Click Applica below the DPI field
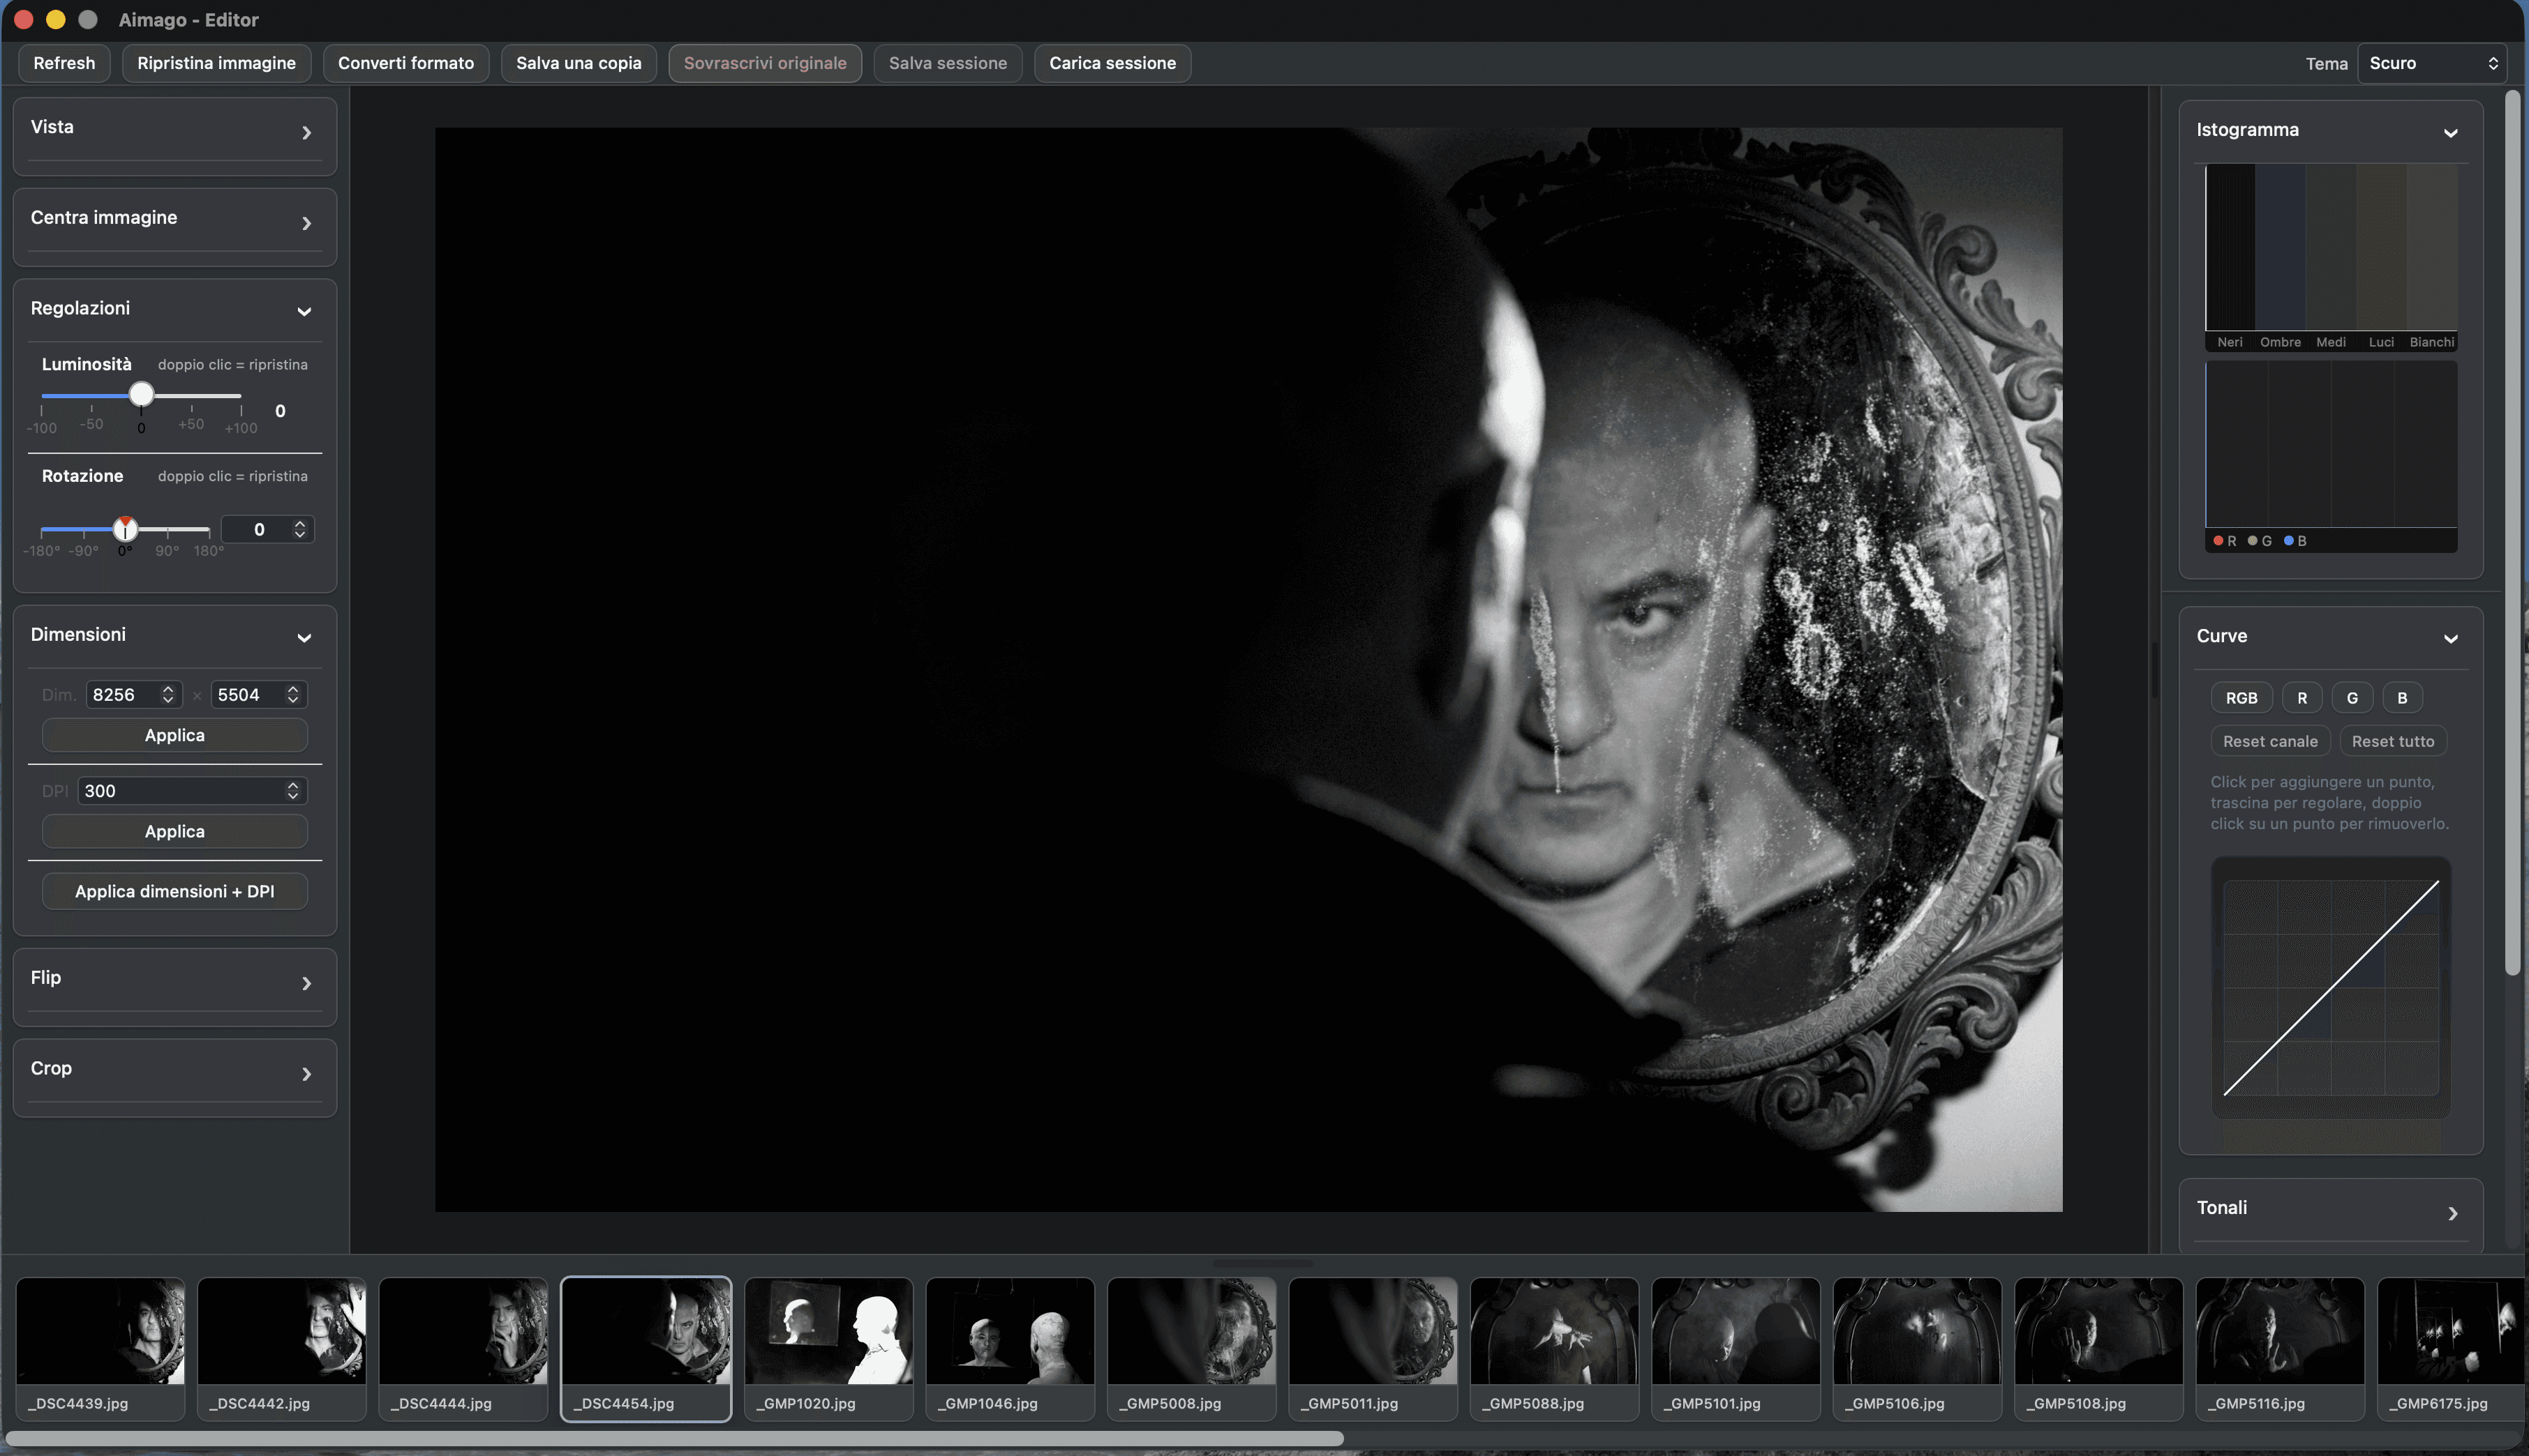2529x1456 pixels. 174,831
